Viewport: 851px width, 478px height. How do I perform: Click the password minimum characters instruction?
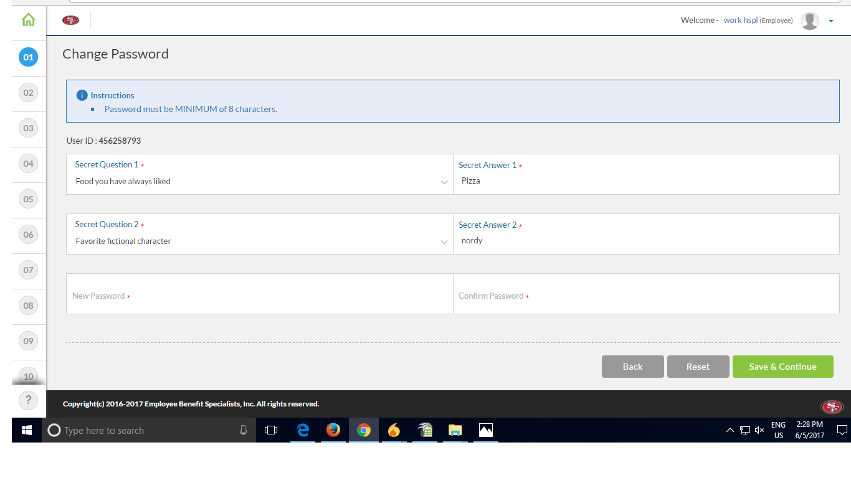coord(191,109)
